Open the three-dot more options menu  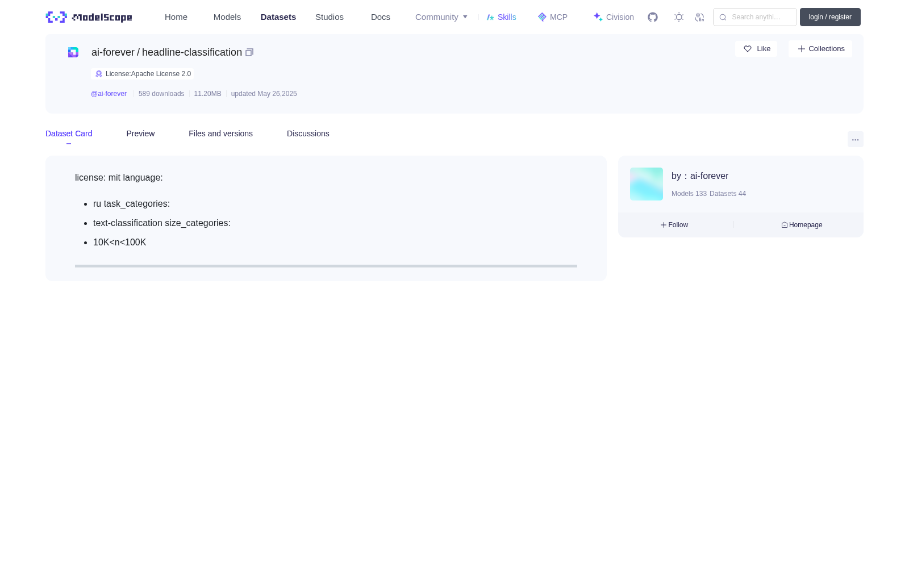point(855,139)
